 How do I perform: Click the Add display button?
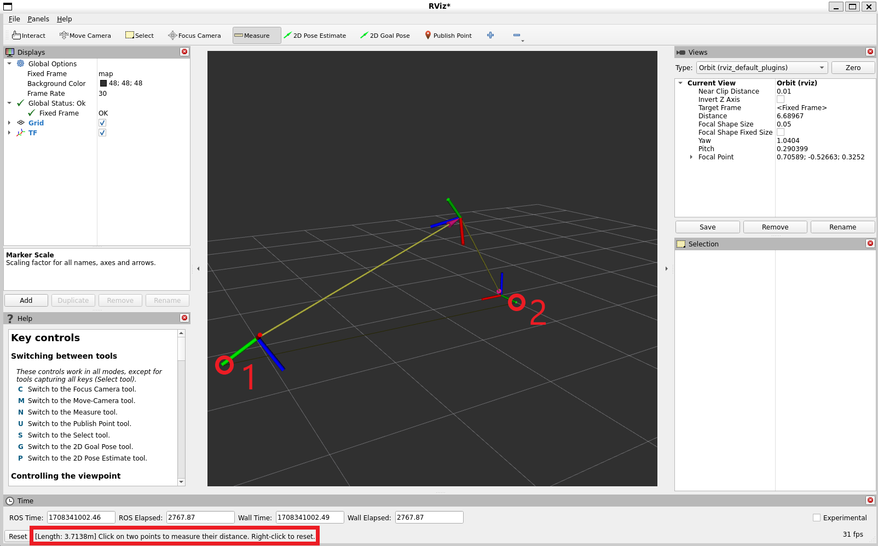(x=26, y=301)
